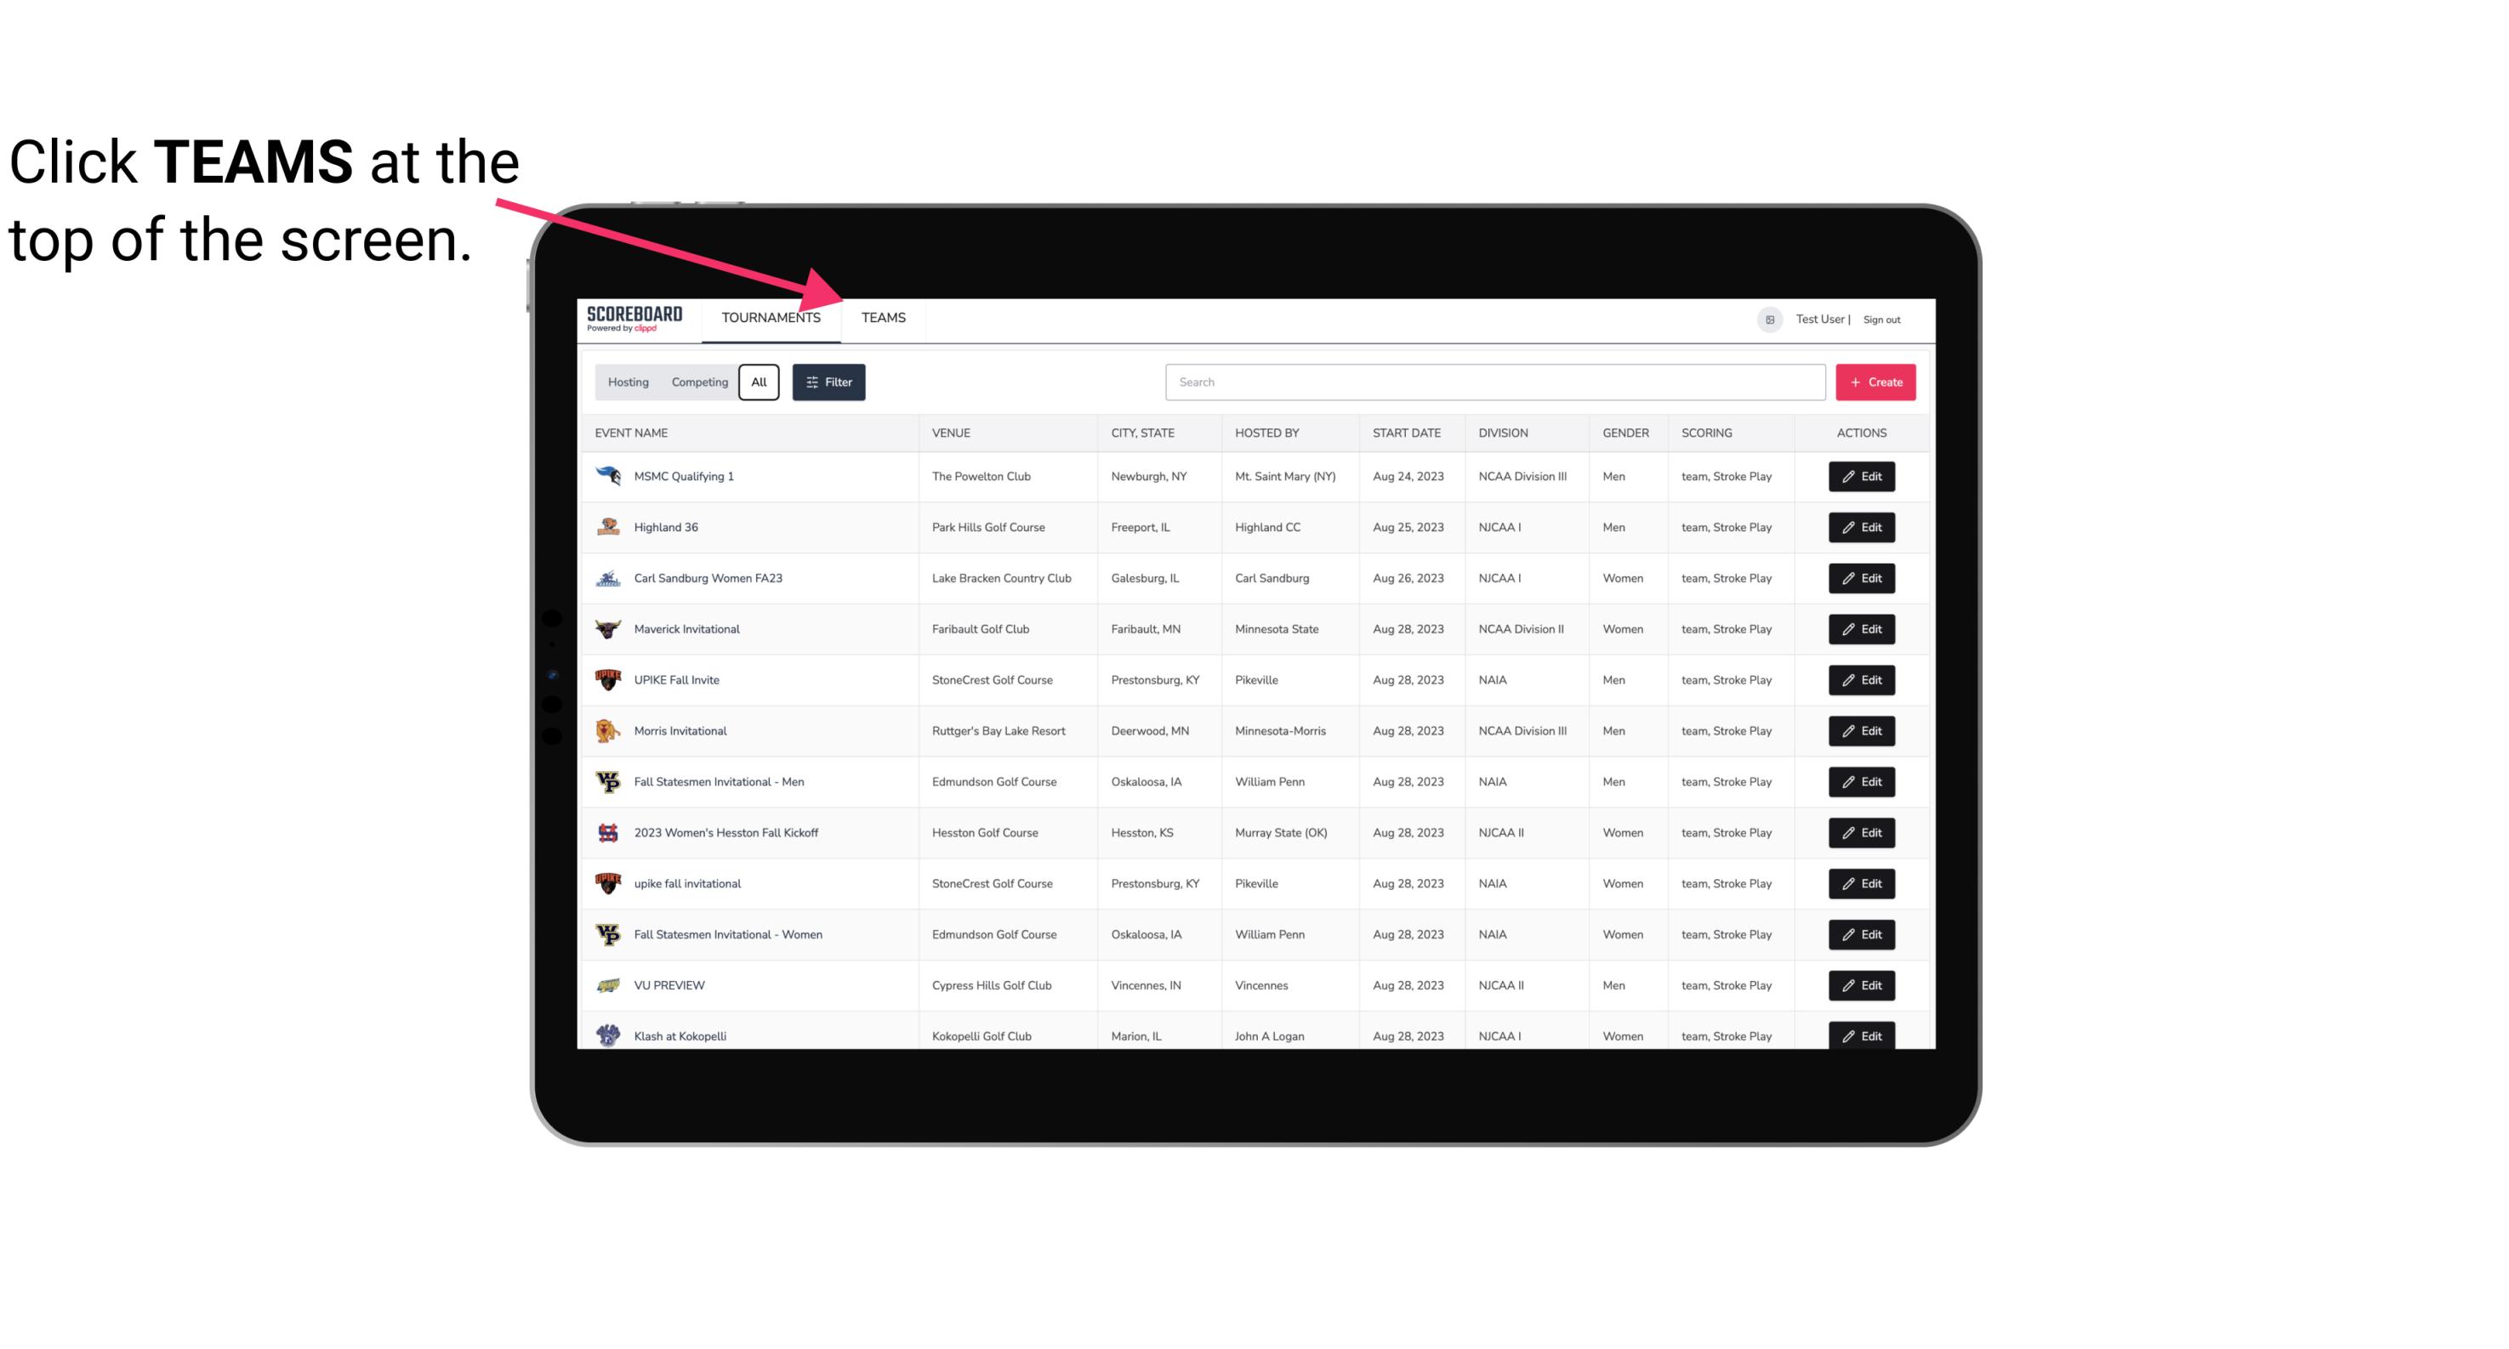Click the Edit icon for Highland 36
The width and height of the screenshot is (2509, 1349).
pyautogui.click(x=1861, y=527)
